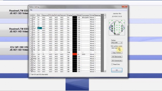The height and width of the screenshot is (91, 162).
Task: Click the black color swatch in row 1
Action: click(x=75, y=17)
